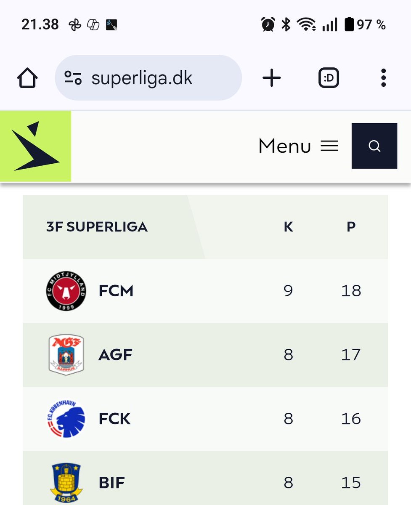Open FCM team row
411x505 pixels.
(205, 291)
